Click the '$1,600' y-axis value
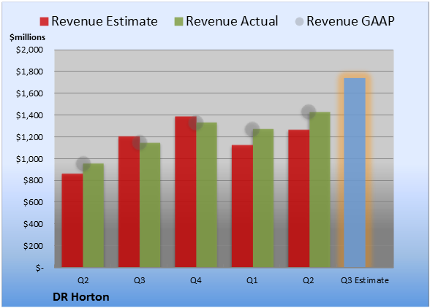This screenshot has height=308, width=430. point(29,93)
